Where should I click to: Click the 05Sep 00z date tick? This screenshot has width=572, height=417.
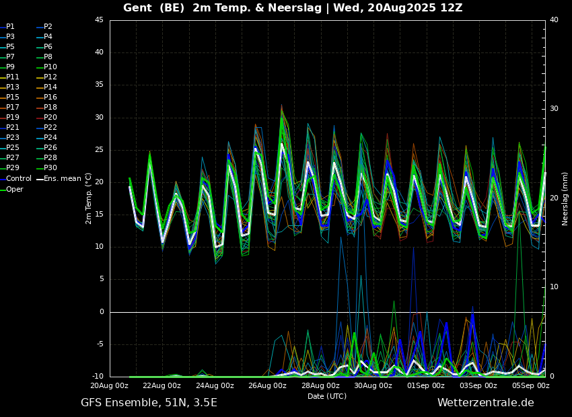tap(532, 386)
